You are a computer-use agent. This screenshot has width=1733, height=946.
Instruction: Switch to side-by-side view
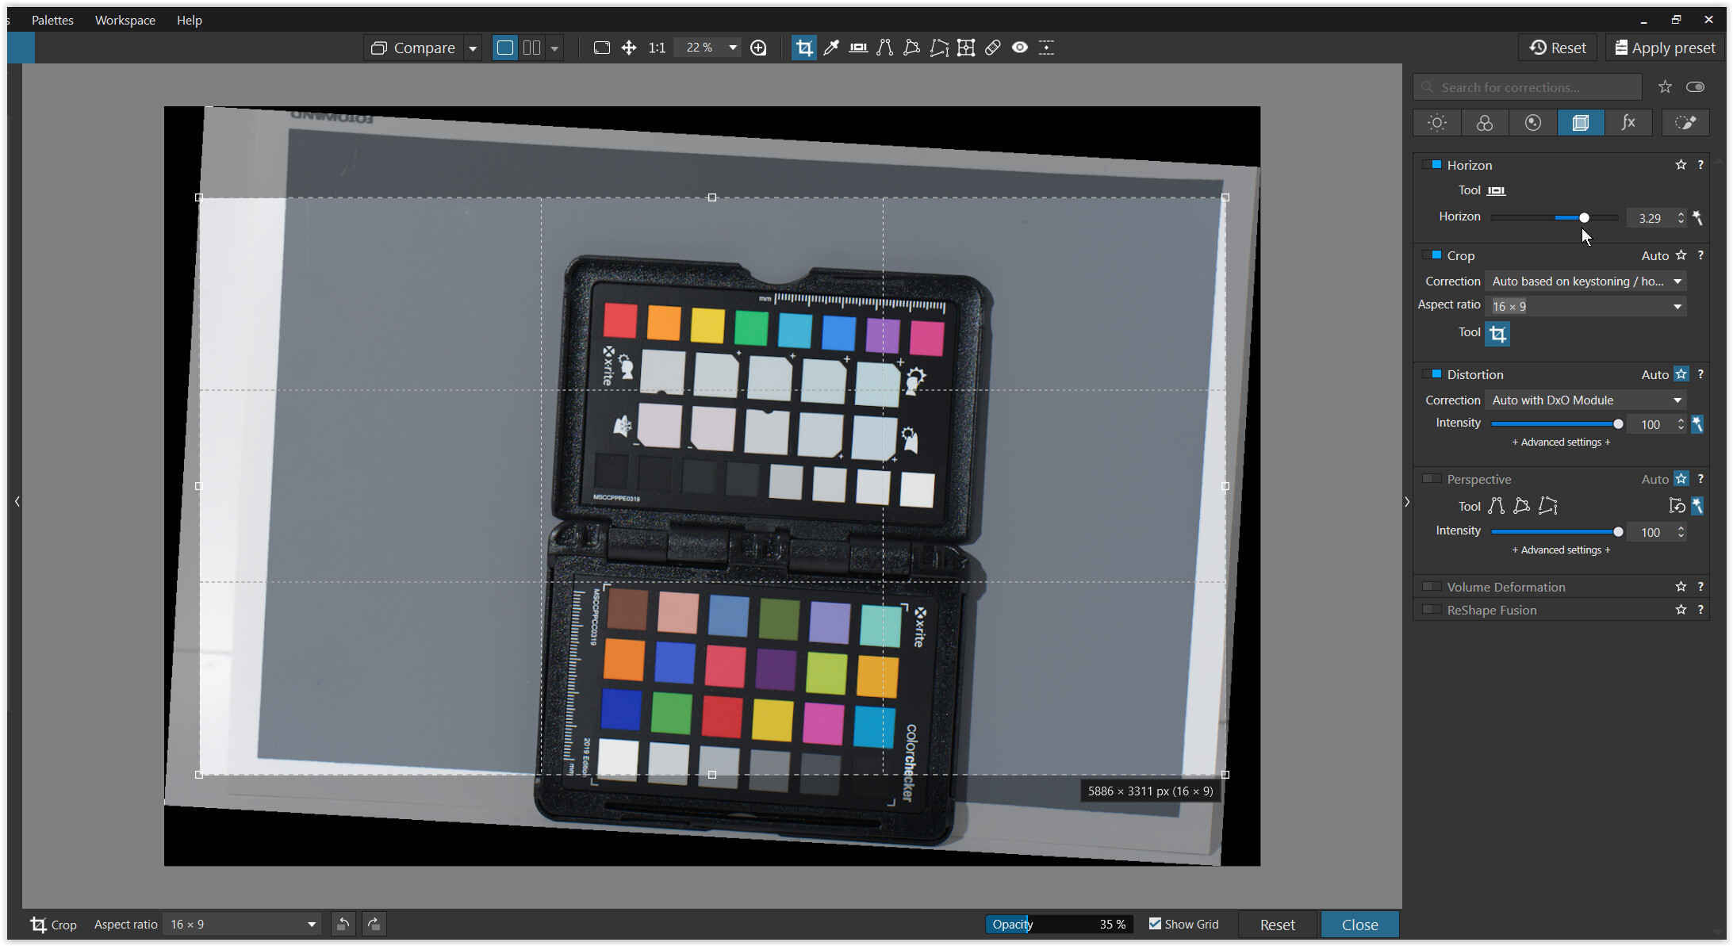(x=532, y=48)
